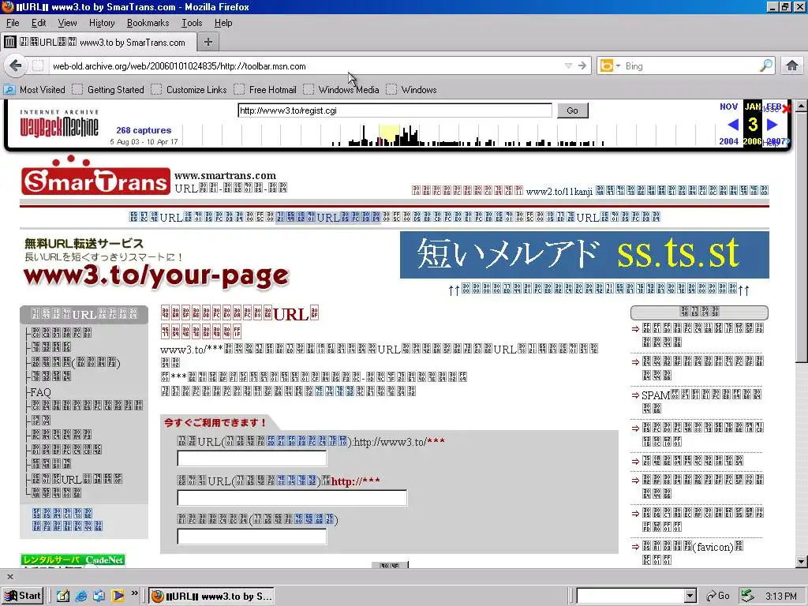Image resolution: width=808 pixels, height=606 pixels.
Task: Click the site identity icon beside the URL
Action: 38,66
